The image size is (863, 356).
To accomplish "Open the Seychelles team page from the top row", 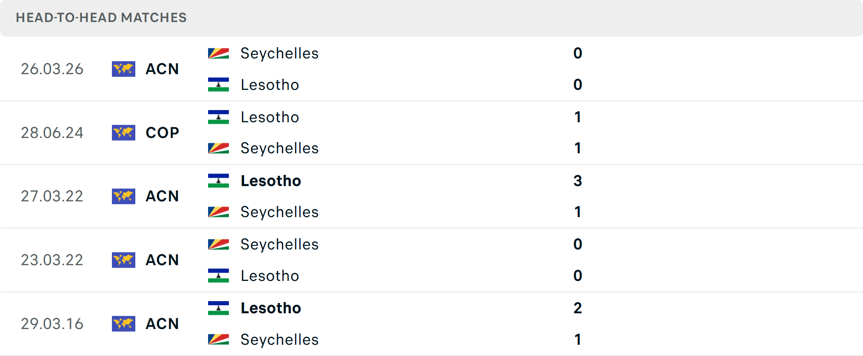I will [x=279, y=53].
